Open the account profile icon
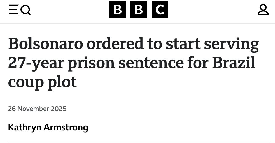 tap(263, 10)
